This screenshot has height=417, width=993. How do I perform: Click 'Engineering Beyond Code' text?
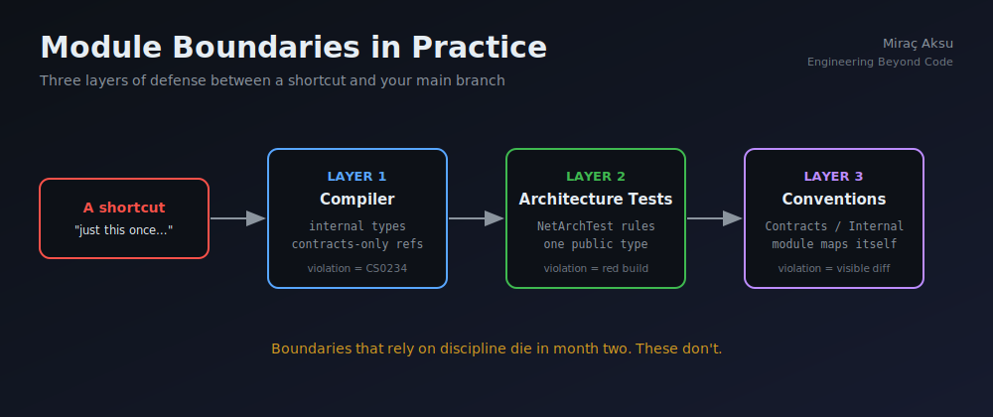[x=880, y=62]
